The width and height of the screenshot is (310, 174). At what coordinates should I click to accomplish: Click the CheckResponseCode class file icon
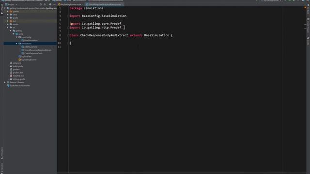coord(23,53)
